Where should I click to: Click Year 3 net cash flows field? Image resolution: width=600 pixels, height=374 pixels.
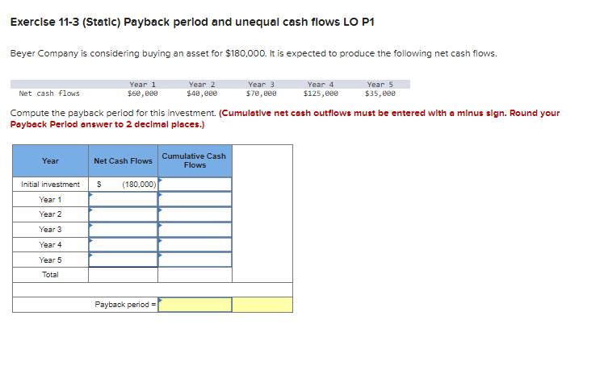pos(124,230)
